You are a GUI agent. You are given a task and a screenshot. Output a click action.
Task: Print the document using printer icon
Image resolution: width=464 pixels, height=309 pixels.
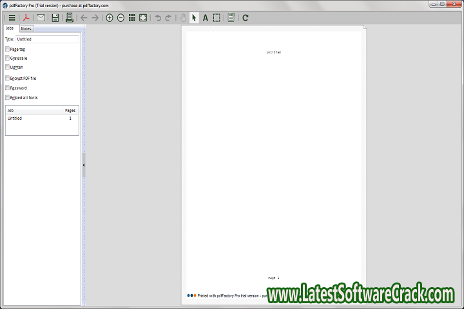coord(69,17)
